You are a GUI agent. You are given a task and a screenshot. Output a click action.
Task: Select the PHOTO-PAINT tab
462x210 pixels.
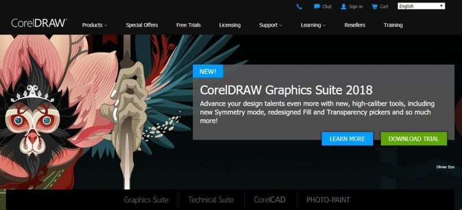(x=328, y=200)
